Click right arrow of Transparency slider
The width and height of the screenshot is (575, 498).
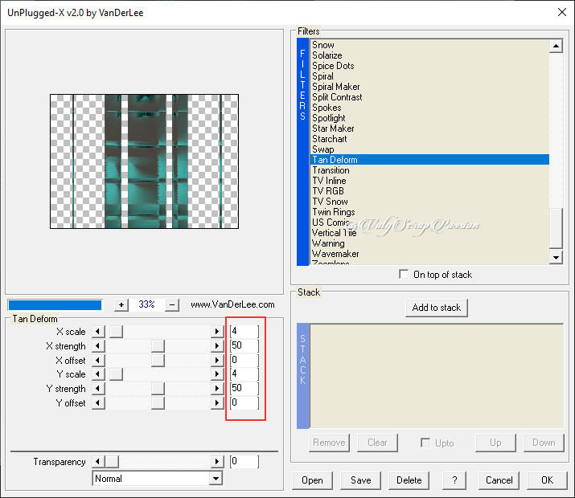[217, 462]
